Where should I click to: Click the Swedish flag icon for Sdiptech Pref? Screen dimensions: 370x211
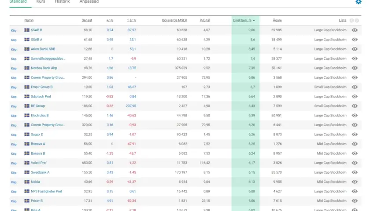click(27, 96)
